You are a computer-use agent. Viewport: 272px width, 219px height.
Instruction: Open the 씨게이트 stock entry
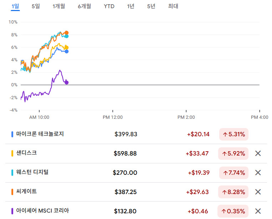26,192
